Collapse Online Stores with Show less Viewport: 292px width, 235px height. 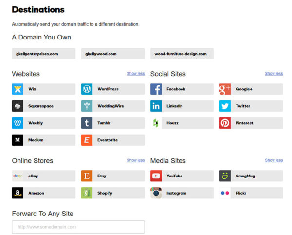(x=135, y=160)
